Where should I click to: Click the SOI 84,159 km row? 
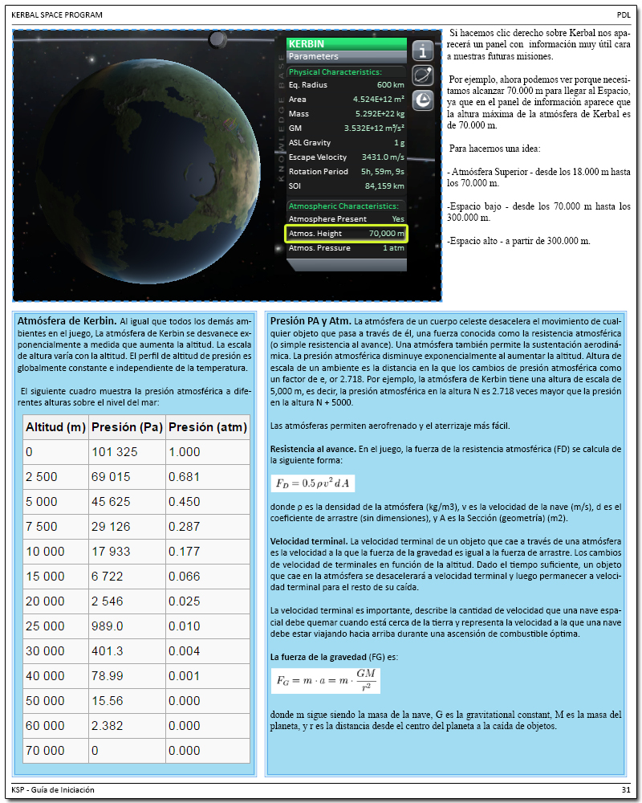347,186
